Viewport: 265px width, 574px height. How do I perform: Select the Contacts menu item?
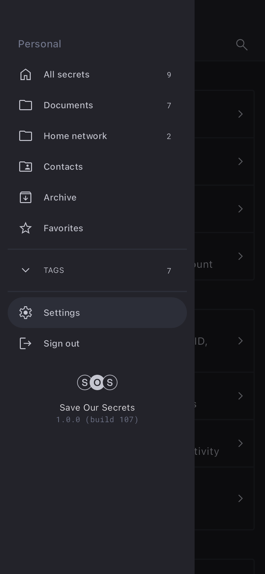pos(63,167)
